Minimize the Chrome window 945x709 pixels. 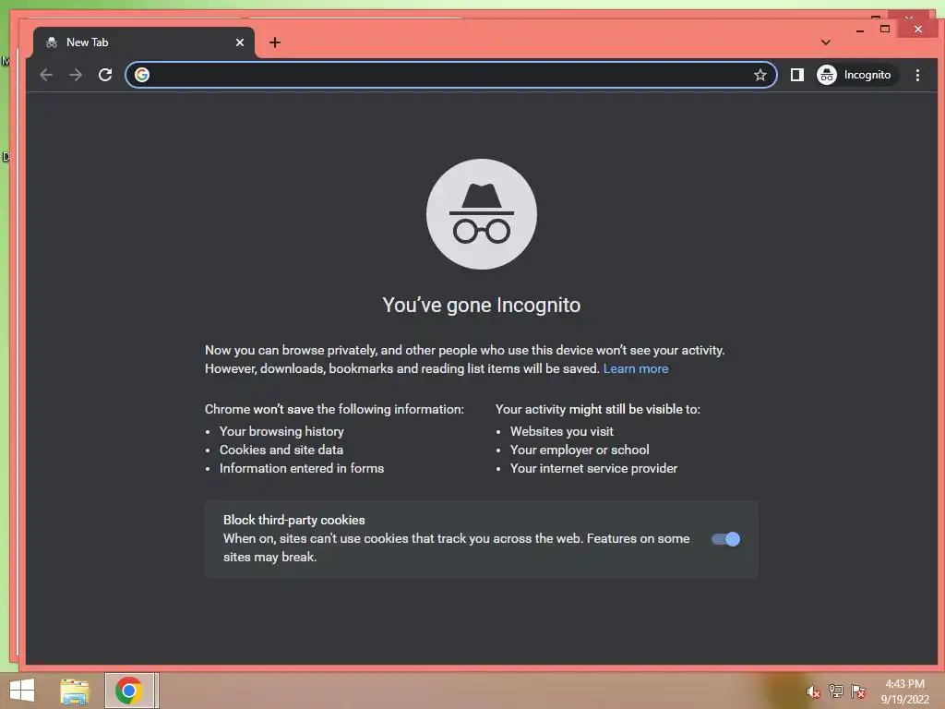tap(860, 30)
